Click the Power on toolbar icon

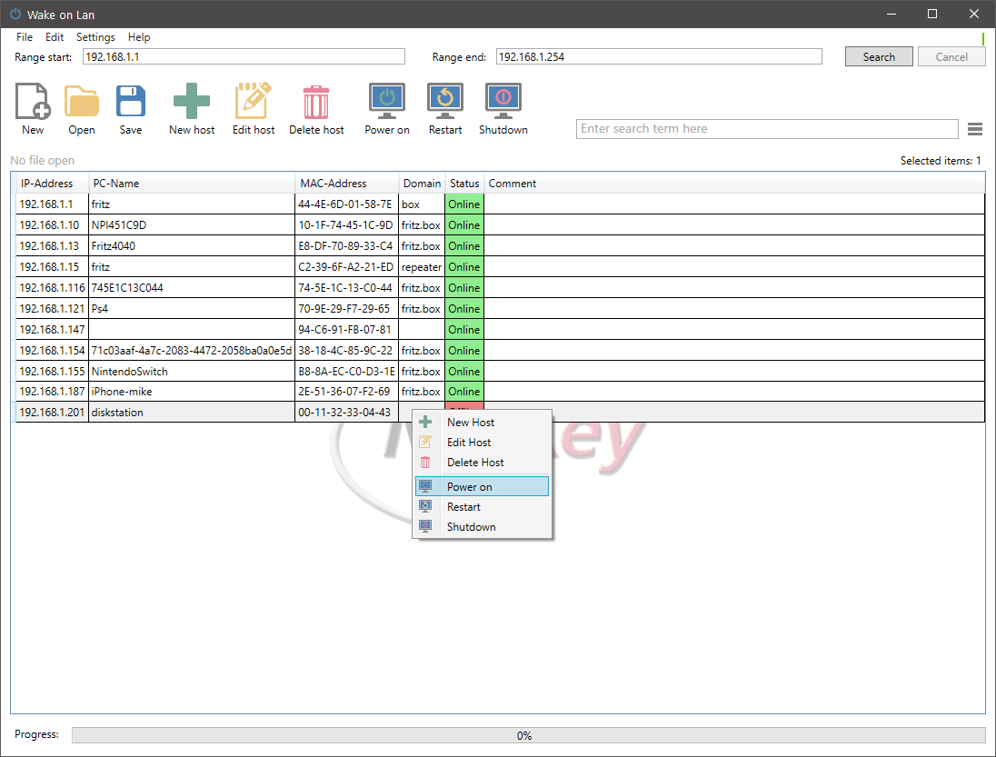[387, 101]
